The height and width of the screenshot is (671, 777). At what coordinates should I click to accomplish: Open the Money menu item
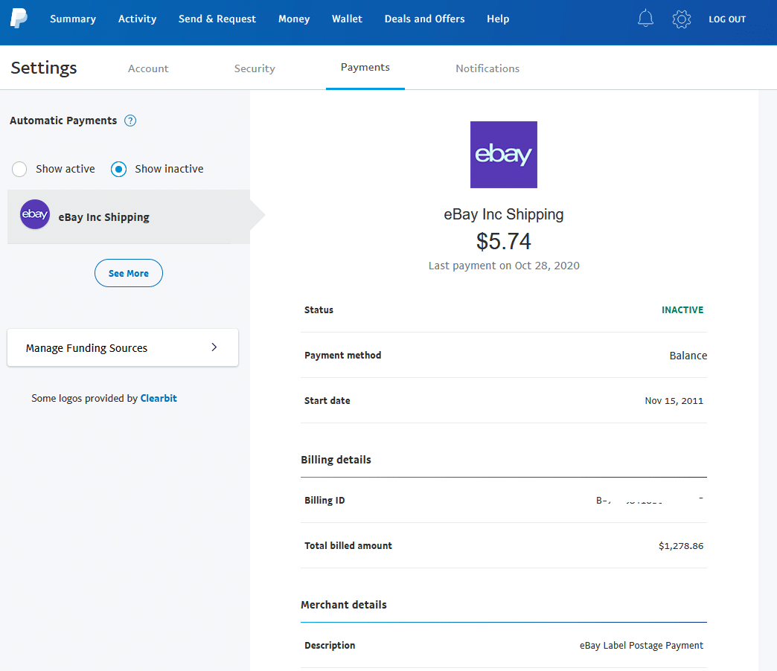(294, 19)
